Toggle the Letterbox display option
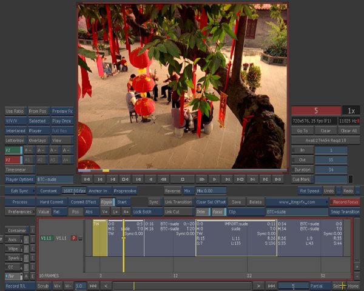Screen dimensions: 364x291 click(15, 140)
